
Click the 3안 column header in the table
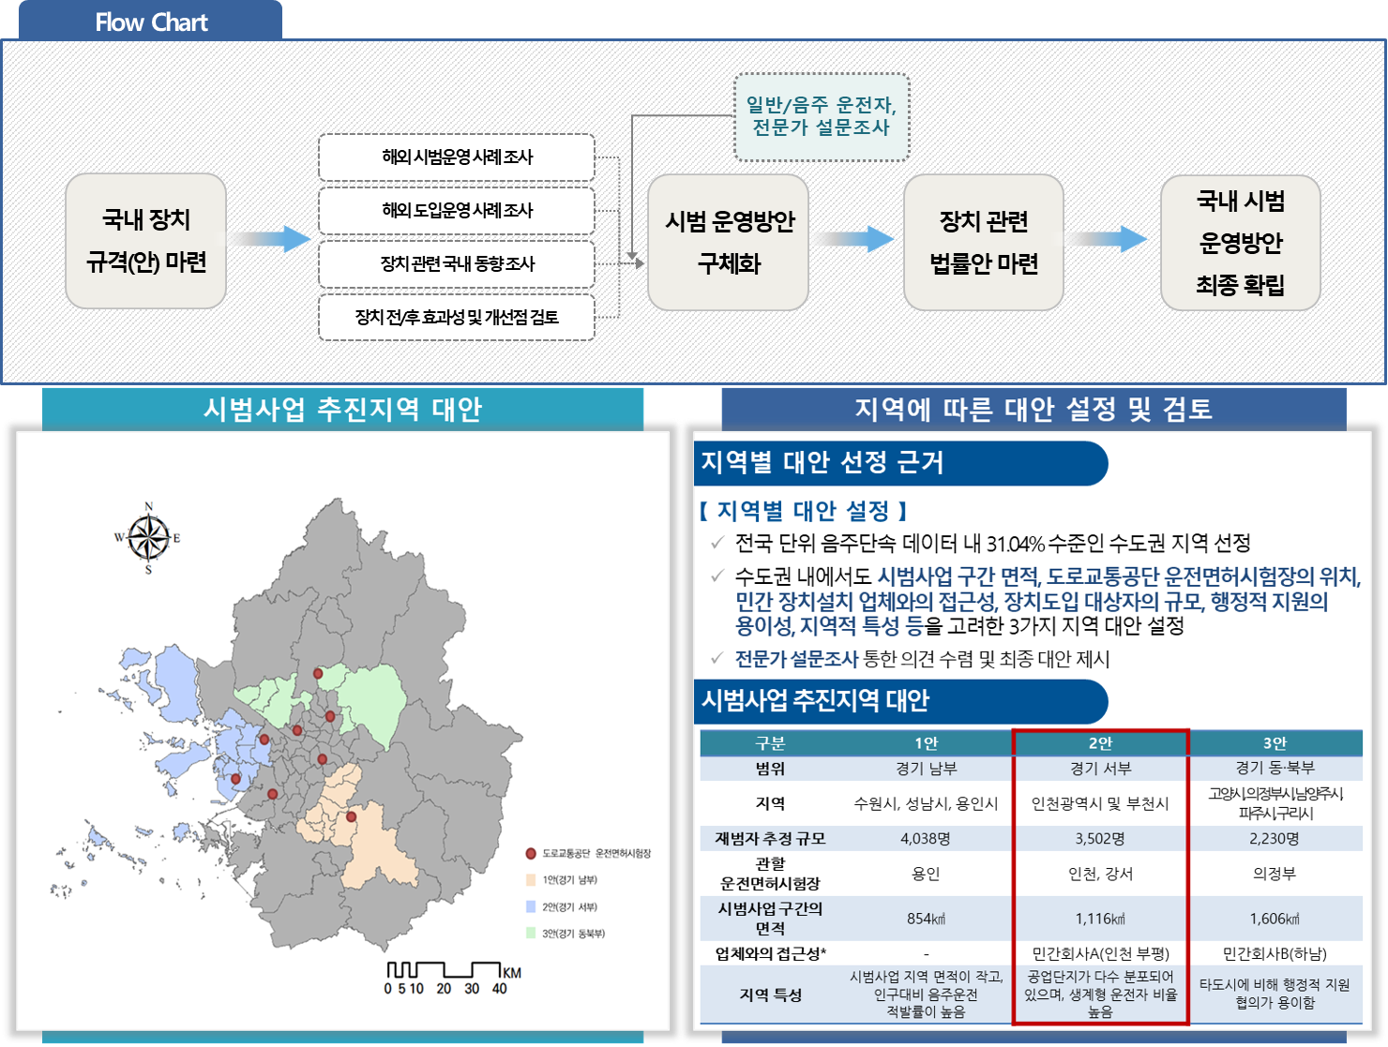pyautogui.click(x=1275, y=743)
